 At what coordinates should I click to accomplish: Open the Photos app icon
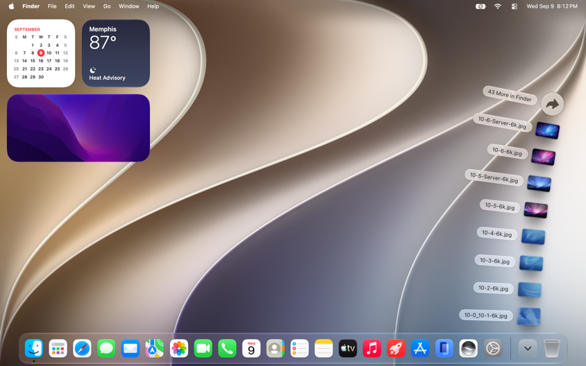178,349
